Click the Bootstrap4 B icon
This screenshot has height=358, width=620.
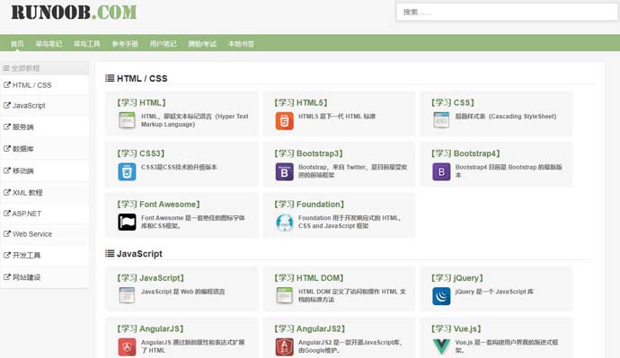pyautogui.click(x=441, y=171)
